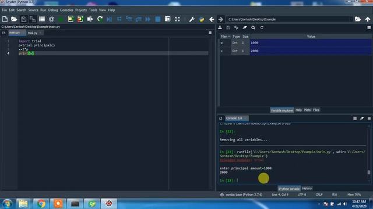Viewport: 373px width, 209px height.
Task: Select value 1000 of variable p
Action: (311, 43)
